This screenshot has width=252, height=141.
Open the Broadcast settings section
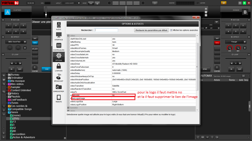[x=59, y=78]
